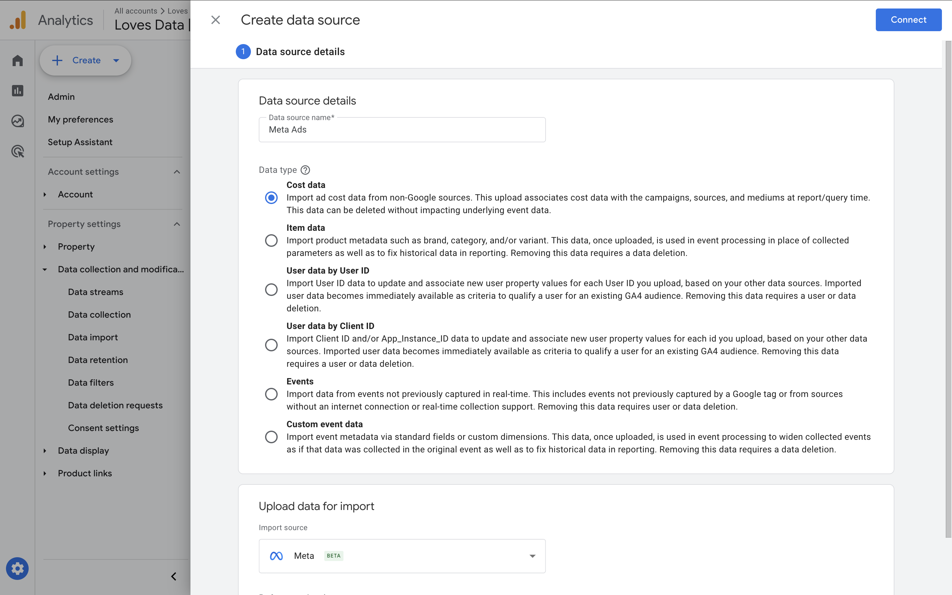
Task: Click the Data source name field
Action: pyautogui.click(x=402, y=130)
